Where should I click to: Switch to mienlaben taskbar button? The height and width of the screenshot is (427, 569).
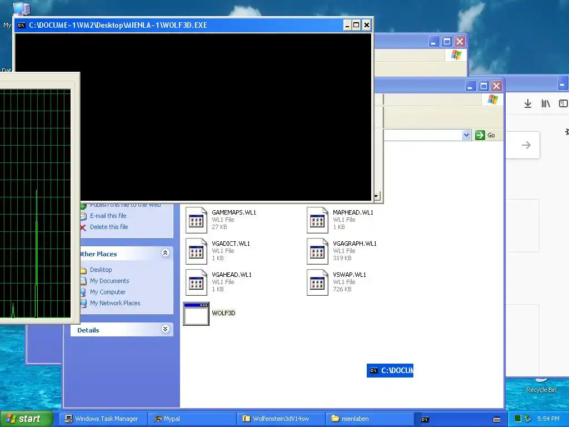pyautogui.click(x=370, y=419)
